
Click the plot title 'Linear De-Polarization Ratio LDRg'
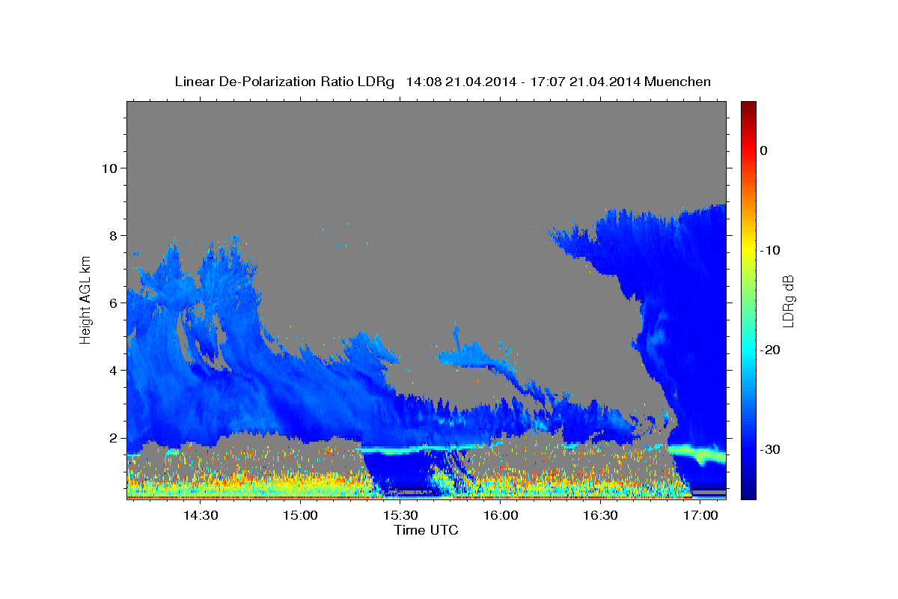[x=284, y=82]
